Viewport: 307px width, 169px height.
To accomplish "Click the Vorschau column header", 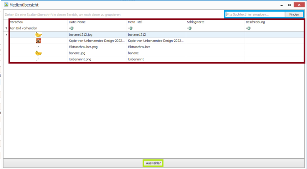I will point(38,22).
